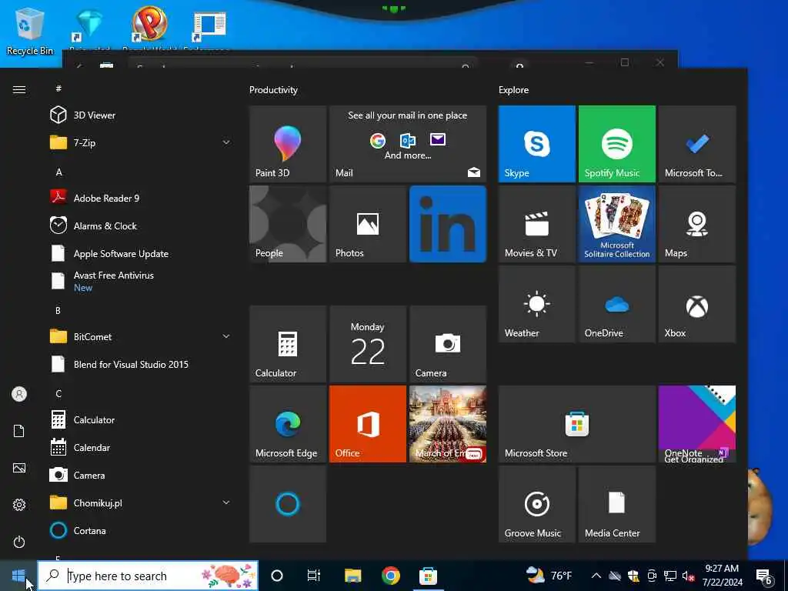Open the muted volume icon in the tray

tap(689, 576)
